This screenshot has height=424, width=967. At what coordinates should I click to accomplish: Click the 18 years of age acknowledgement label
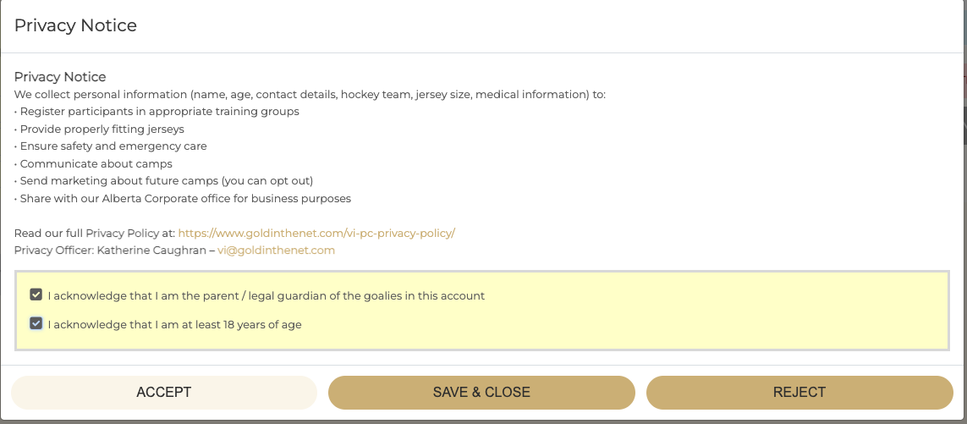(174, 324)
